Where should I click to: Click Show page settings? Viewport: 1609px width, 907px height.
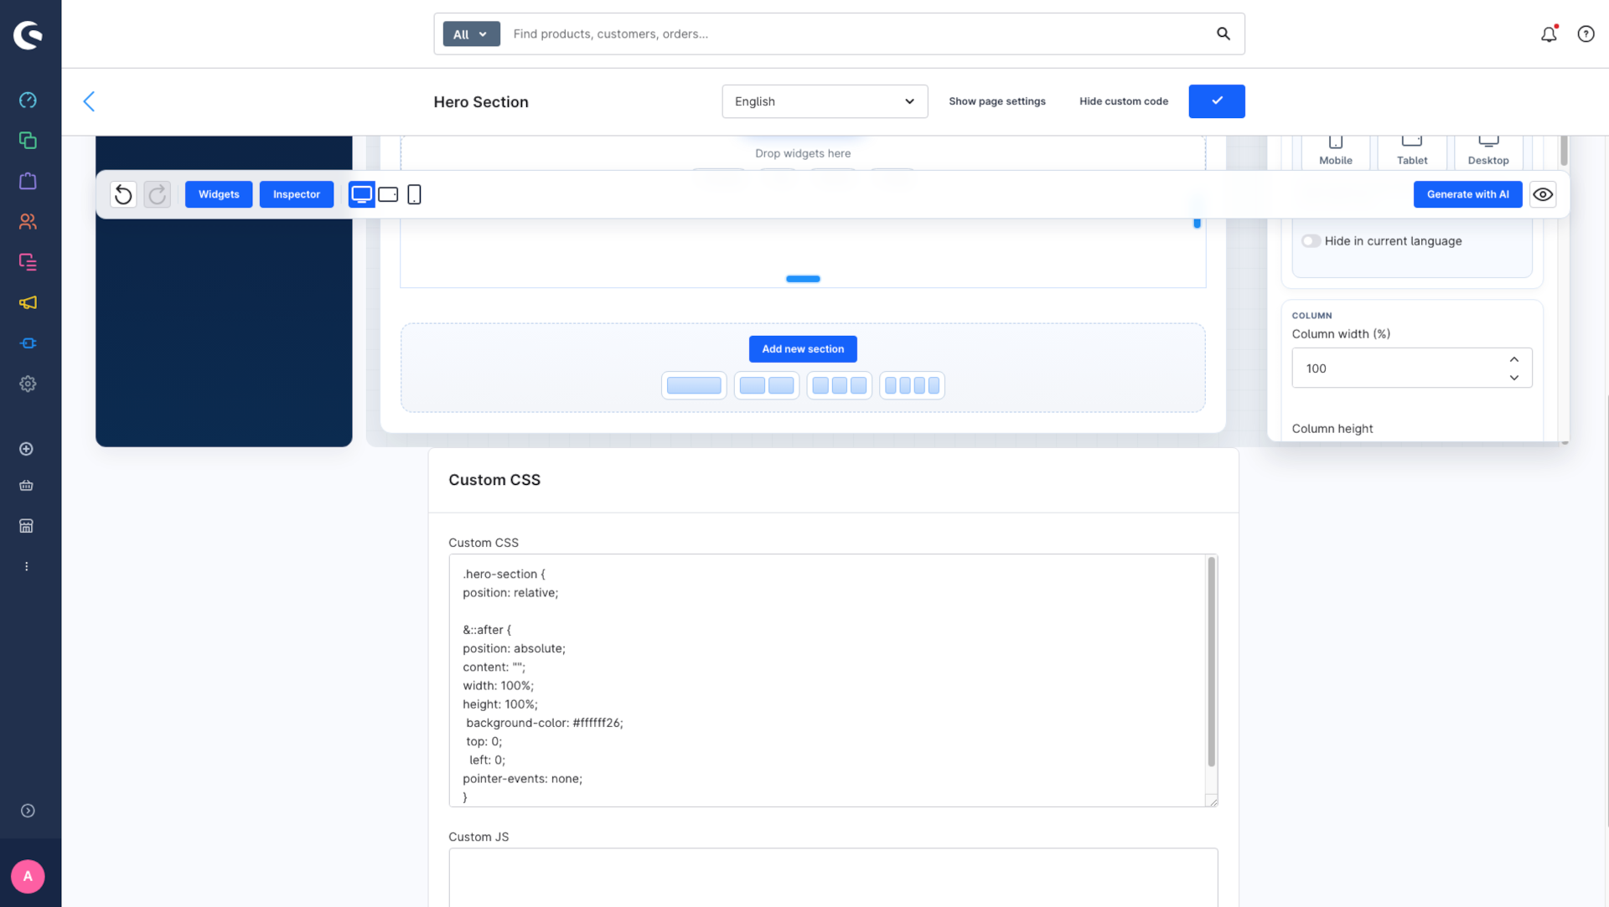point(997,101)
